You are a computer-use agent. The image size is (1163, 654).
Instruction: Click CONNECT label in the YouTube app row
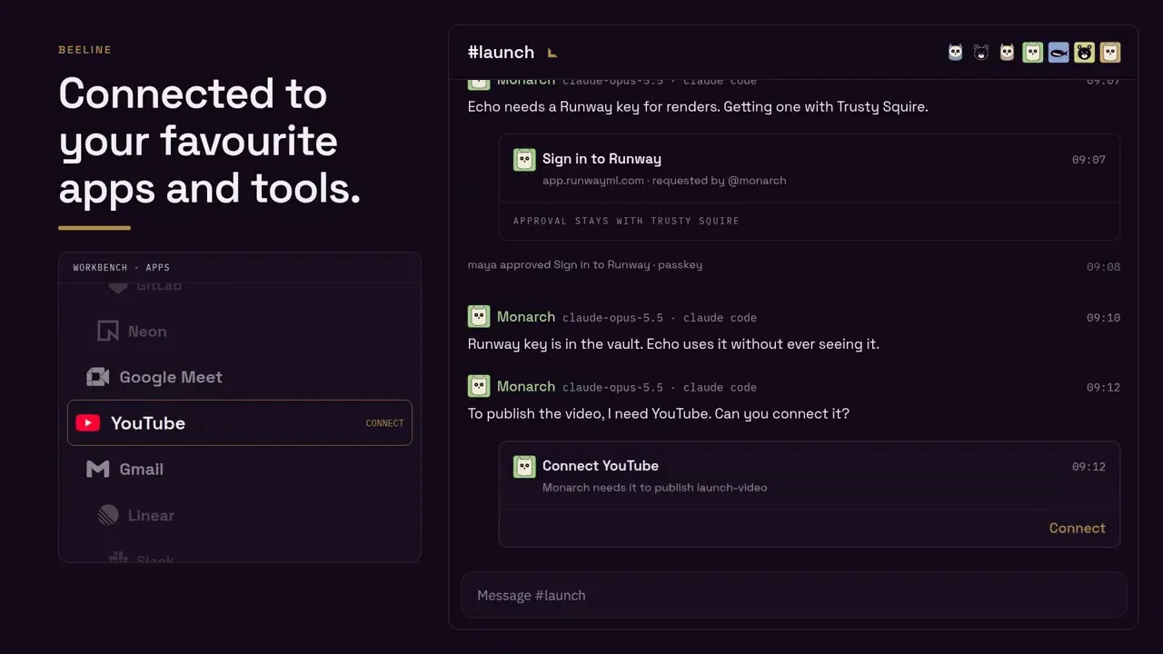pos(384,423)
